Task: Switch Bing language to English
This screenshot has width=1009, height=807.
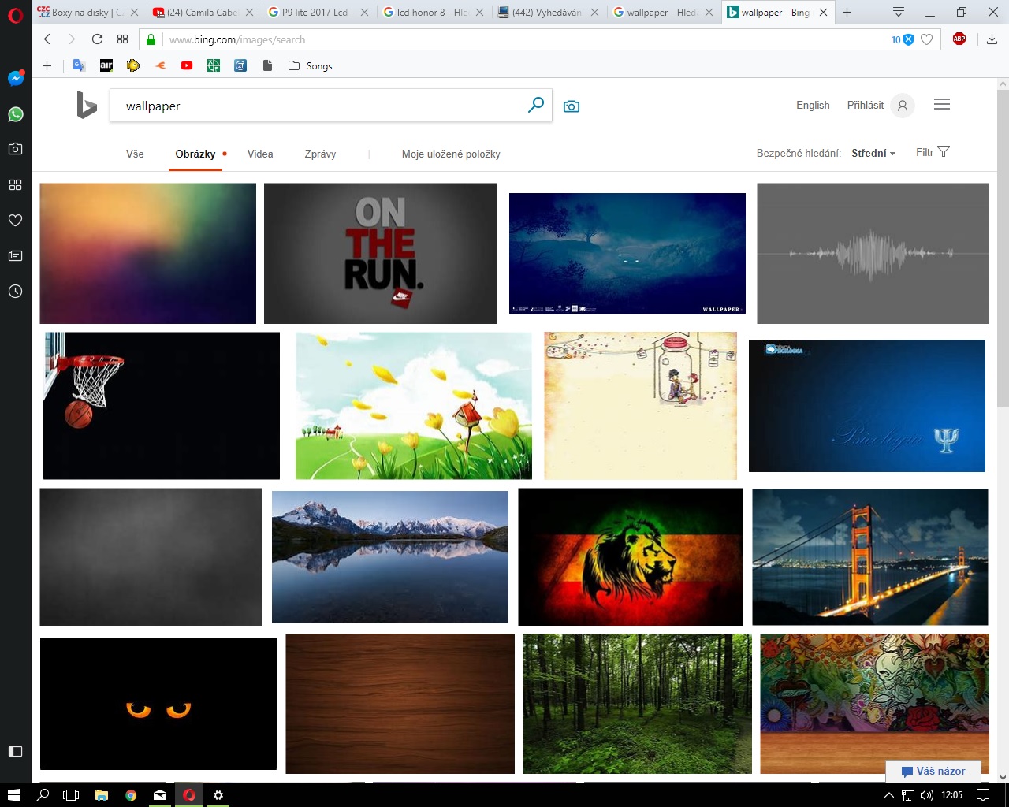Action: tap(813, 105)
